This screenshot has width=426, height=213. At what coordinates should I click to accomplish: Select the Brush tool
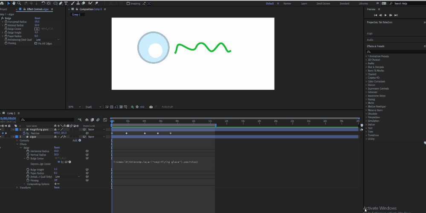coord(72,3)
